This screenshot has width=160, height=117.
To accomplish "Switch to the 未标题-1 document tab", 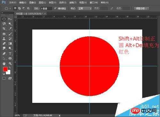I will click(29, 14).
